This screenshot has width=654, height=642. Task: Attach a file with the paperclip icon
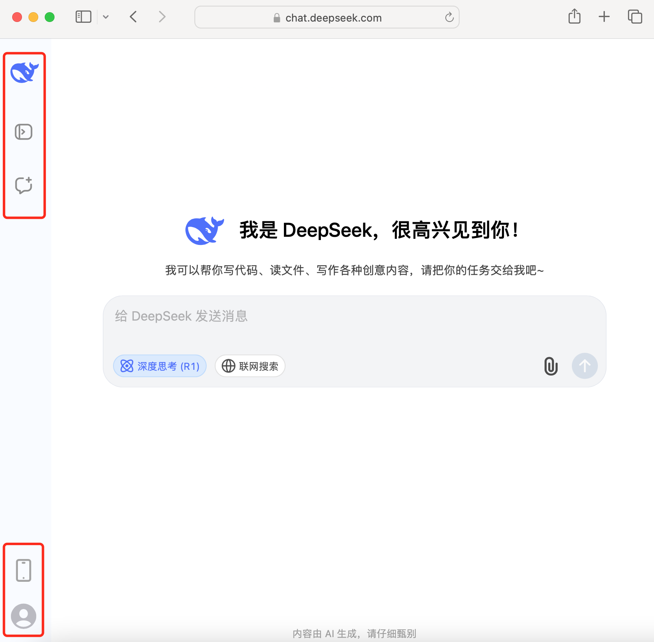(x=551, y=366)
